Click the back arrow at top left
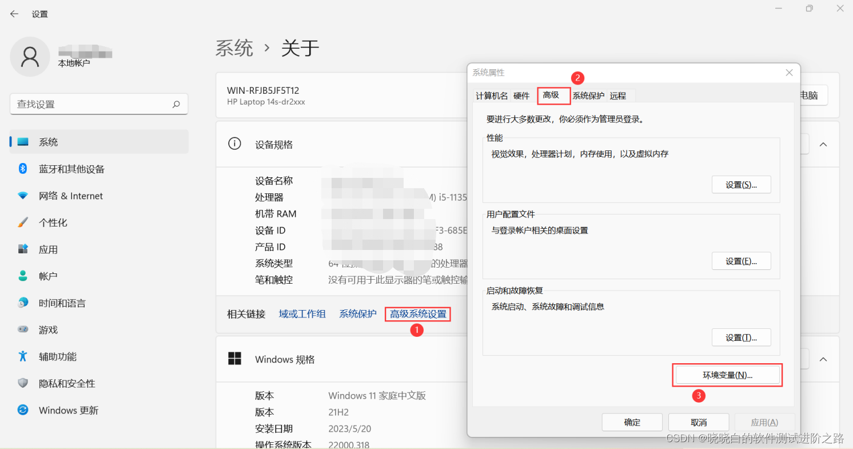The width and height of the screenshot is (853, 449). (x=14, y=14)
